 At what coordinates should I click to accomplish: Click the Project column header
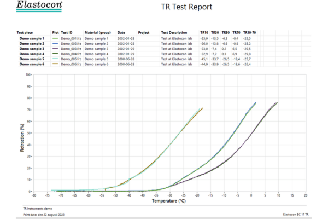tap(144, 33)
